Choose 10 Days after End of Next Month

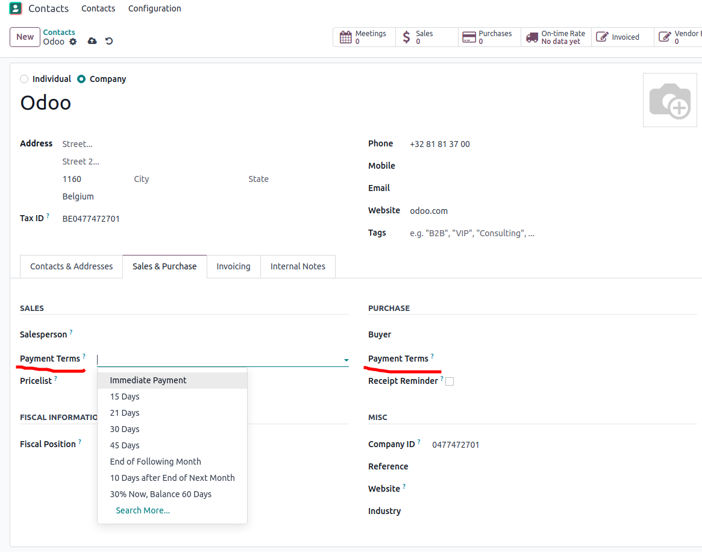coord(172,478)
